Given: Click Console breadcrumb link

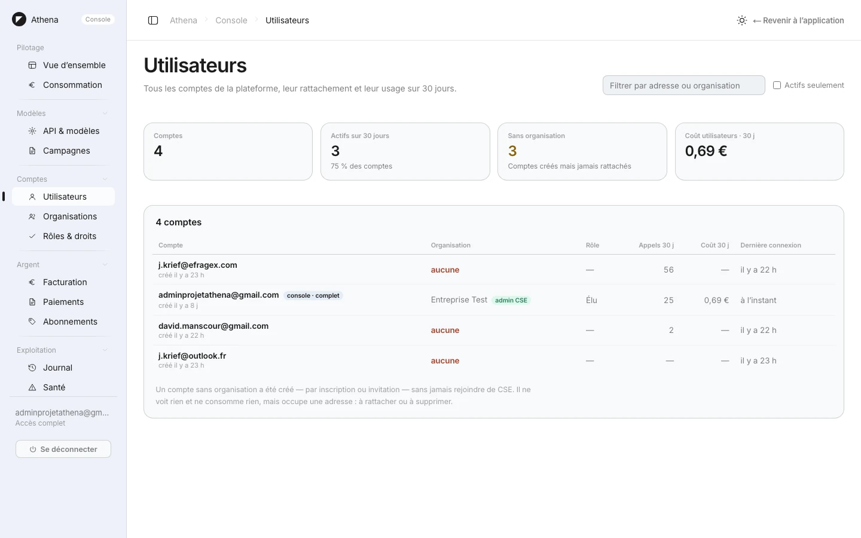Looking at the screenshot, I should pyautogui.click(x=231, y=20).
